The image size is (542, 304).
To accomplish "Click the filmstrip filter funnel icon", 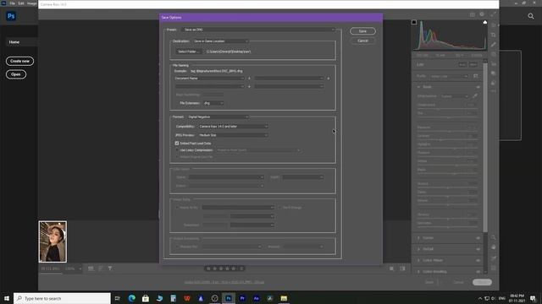I will [x=110, y=269].
